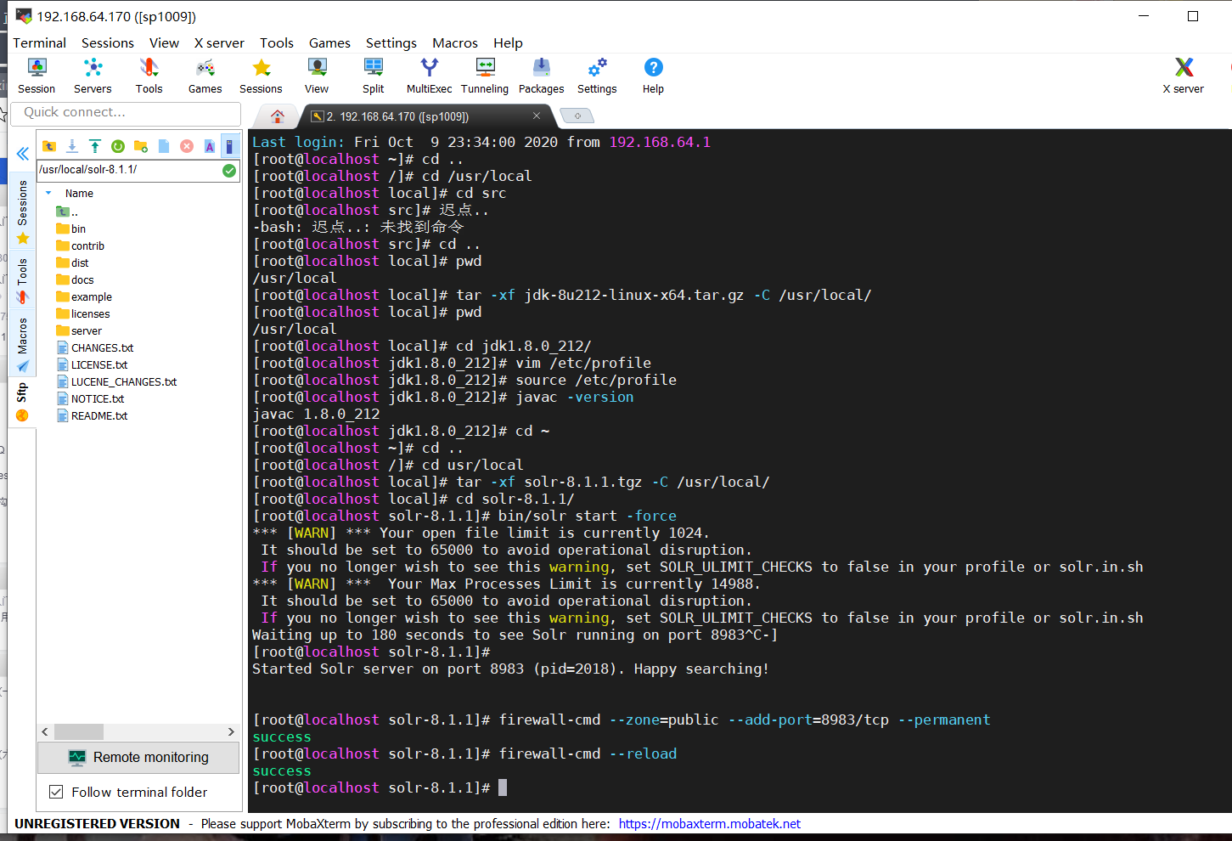
Task: Select the contrib folder
Action: pos(81,246)
